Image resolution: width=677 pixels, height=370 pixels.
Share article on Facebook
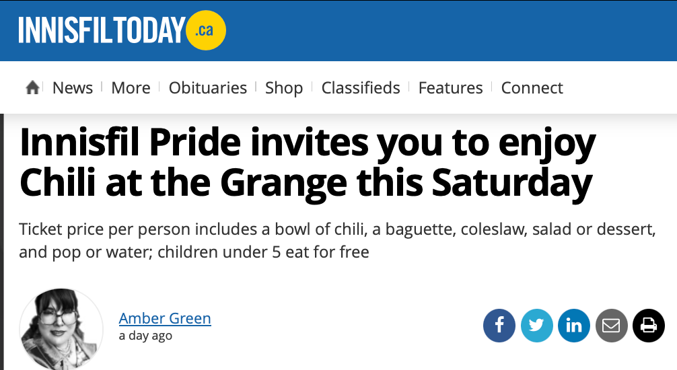point(499,326)
